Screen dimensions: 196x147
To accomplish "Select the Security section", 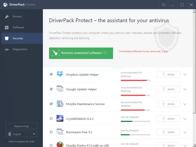I will tap(22, 38).
